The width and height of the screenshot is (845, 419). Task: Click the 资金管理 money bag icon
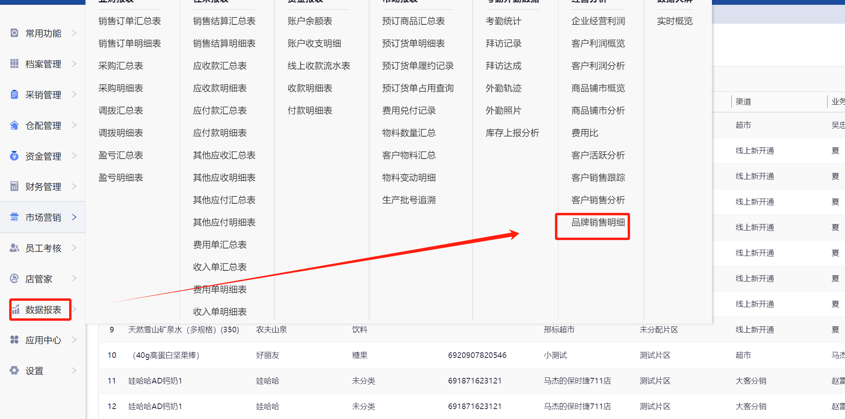(14, 156)
